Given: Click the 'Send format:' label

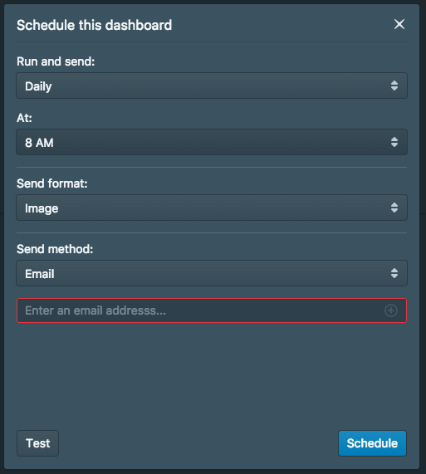Looking at the screenshot, I should 52,183.
